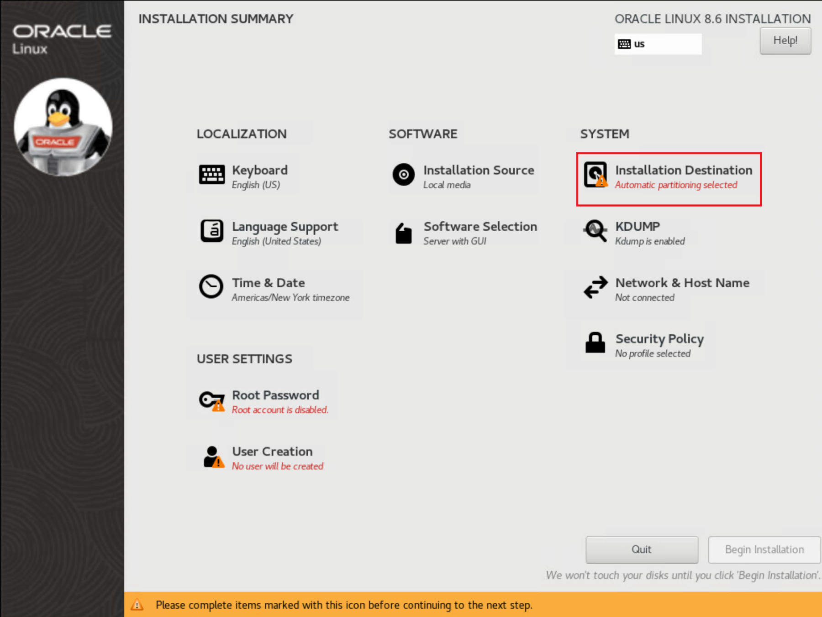Click the Security Policy lock icon
822x617 pixels.
pos(595,342)
